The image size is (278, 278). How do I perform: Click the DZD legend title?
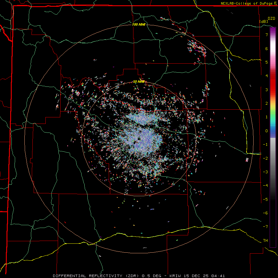(x=272, y=19)
